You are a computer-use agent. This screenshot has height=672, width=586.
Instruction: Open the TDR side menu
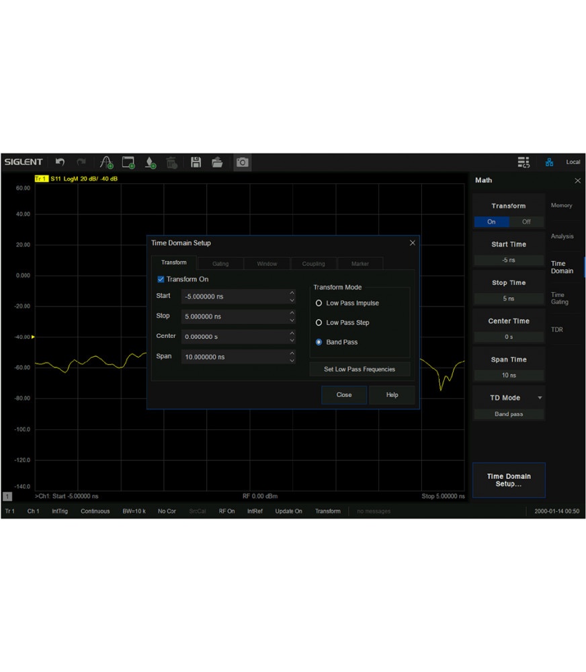pyautogui.click(x=557, y=329)
